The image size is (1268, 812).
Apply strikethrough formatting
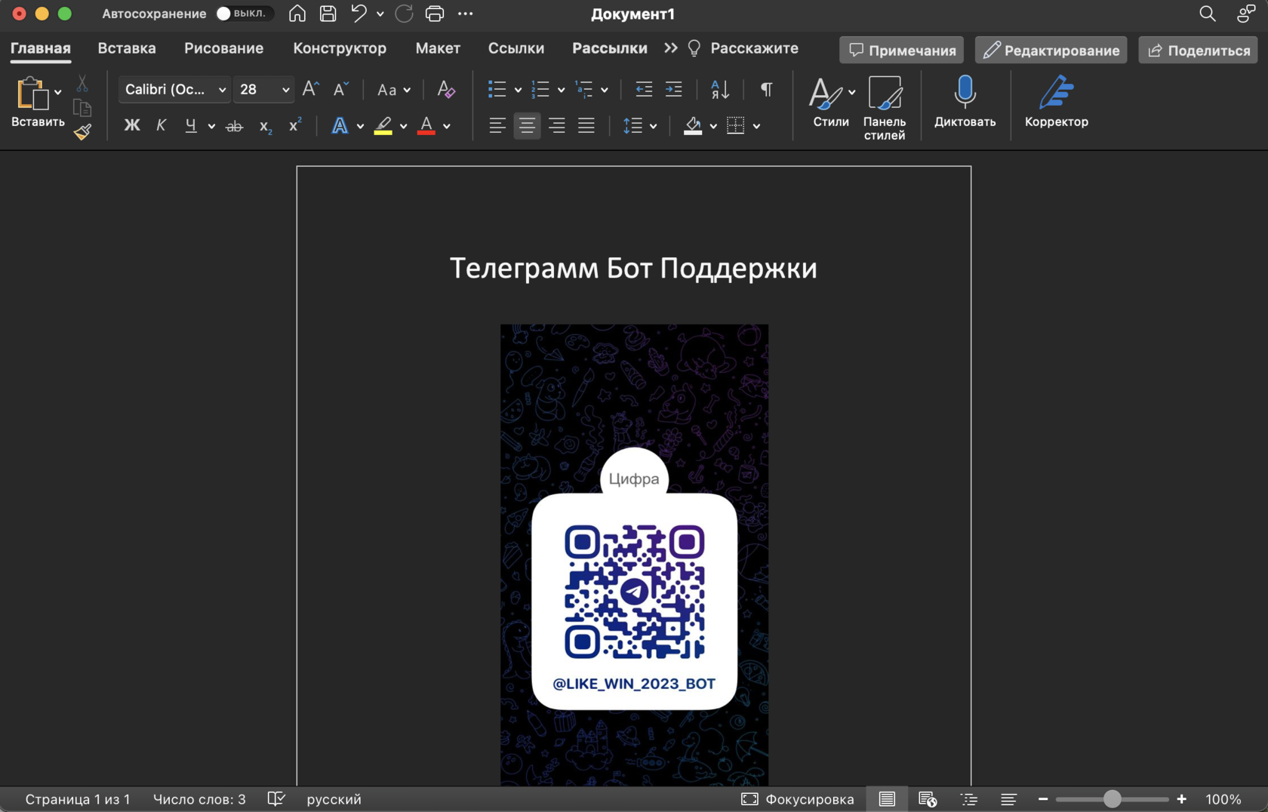point(235,126)
